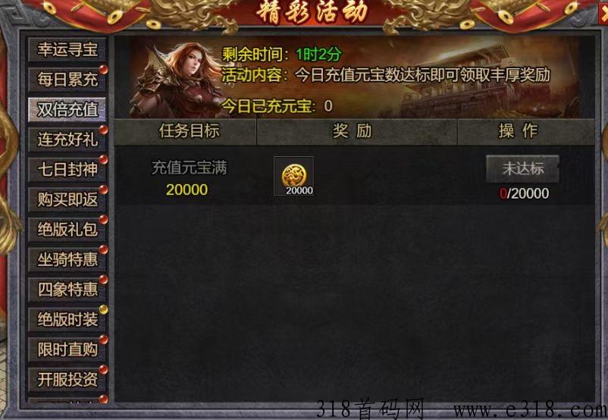Open the 幸运寻宝 tab
Image resolution: width=608 pixels, height=420 pixels.
[x=67, y=49]
